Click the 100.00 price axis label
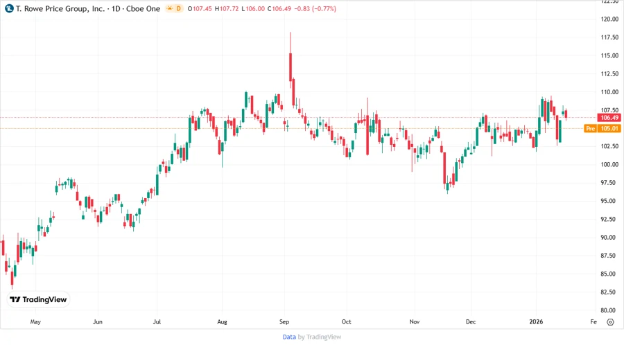The image size is (624, 345). coord(609,165)
